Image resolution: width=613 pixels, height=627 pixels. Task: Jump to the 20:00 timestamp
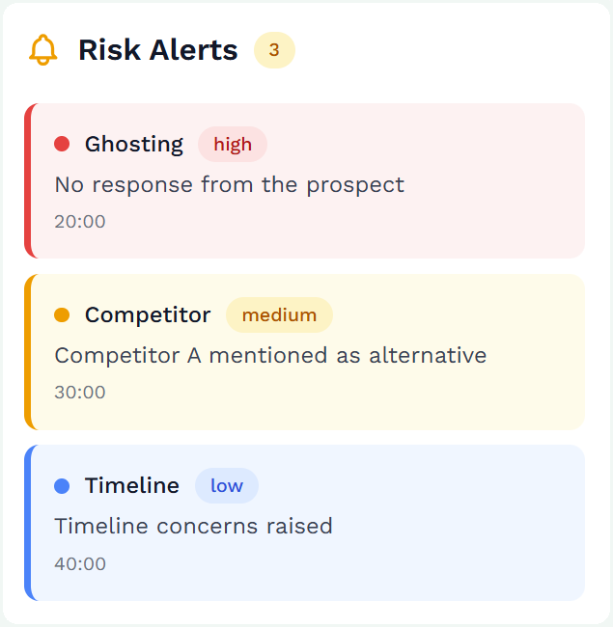coord(80,222)
